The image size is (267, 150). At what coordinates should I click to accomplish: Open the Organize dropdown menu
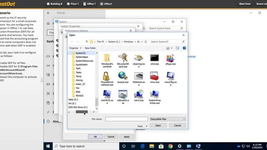tap(75, 48)
